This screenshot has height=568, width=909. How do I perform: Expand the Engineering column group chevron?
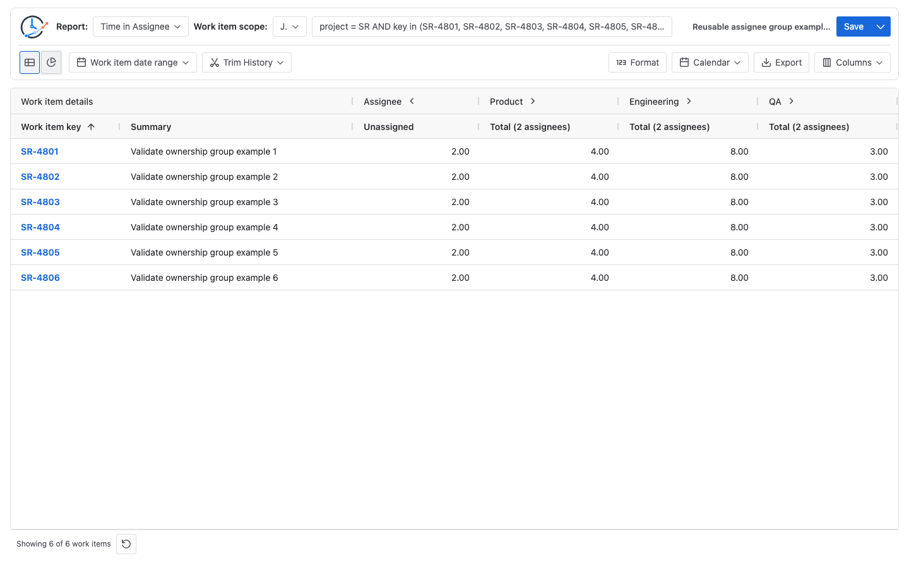tap(689, 101)
